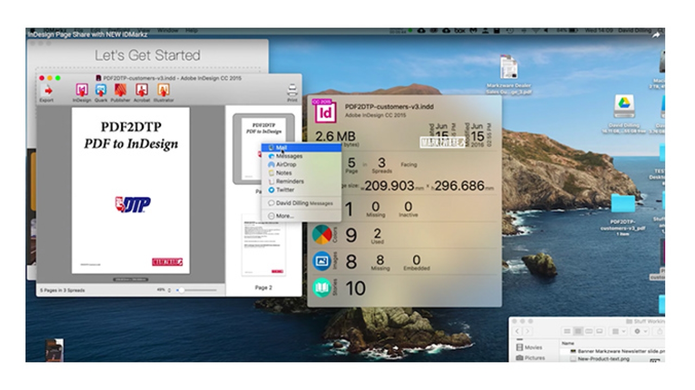The width and height of the screenshot is (695, 390).
Task: Open Finder group-by arrangement dropdown
Action: [x=620, y=331]
